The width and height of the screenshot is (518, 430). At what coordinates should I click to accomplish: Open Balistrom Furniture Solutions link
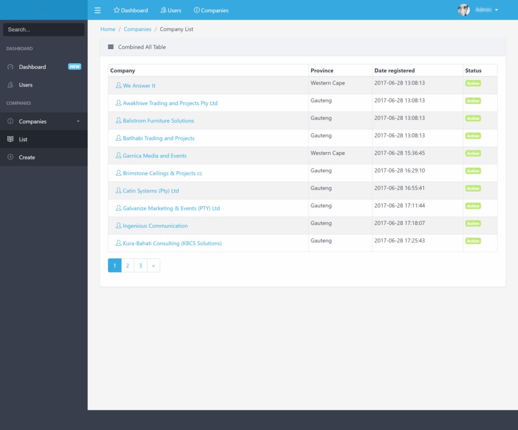pos(158,120)
